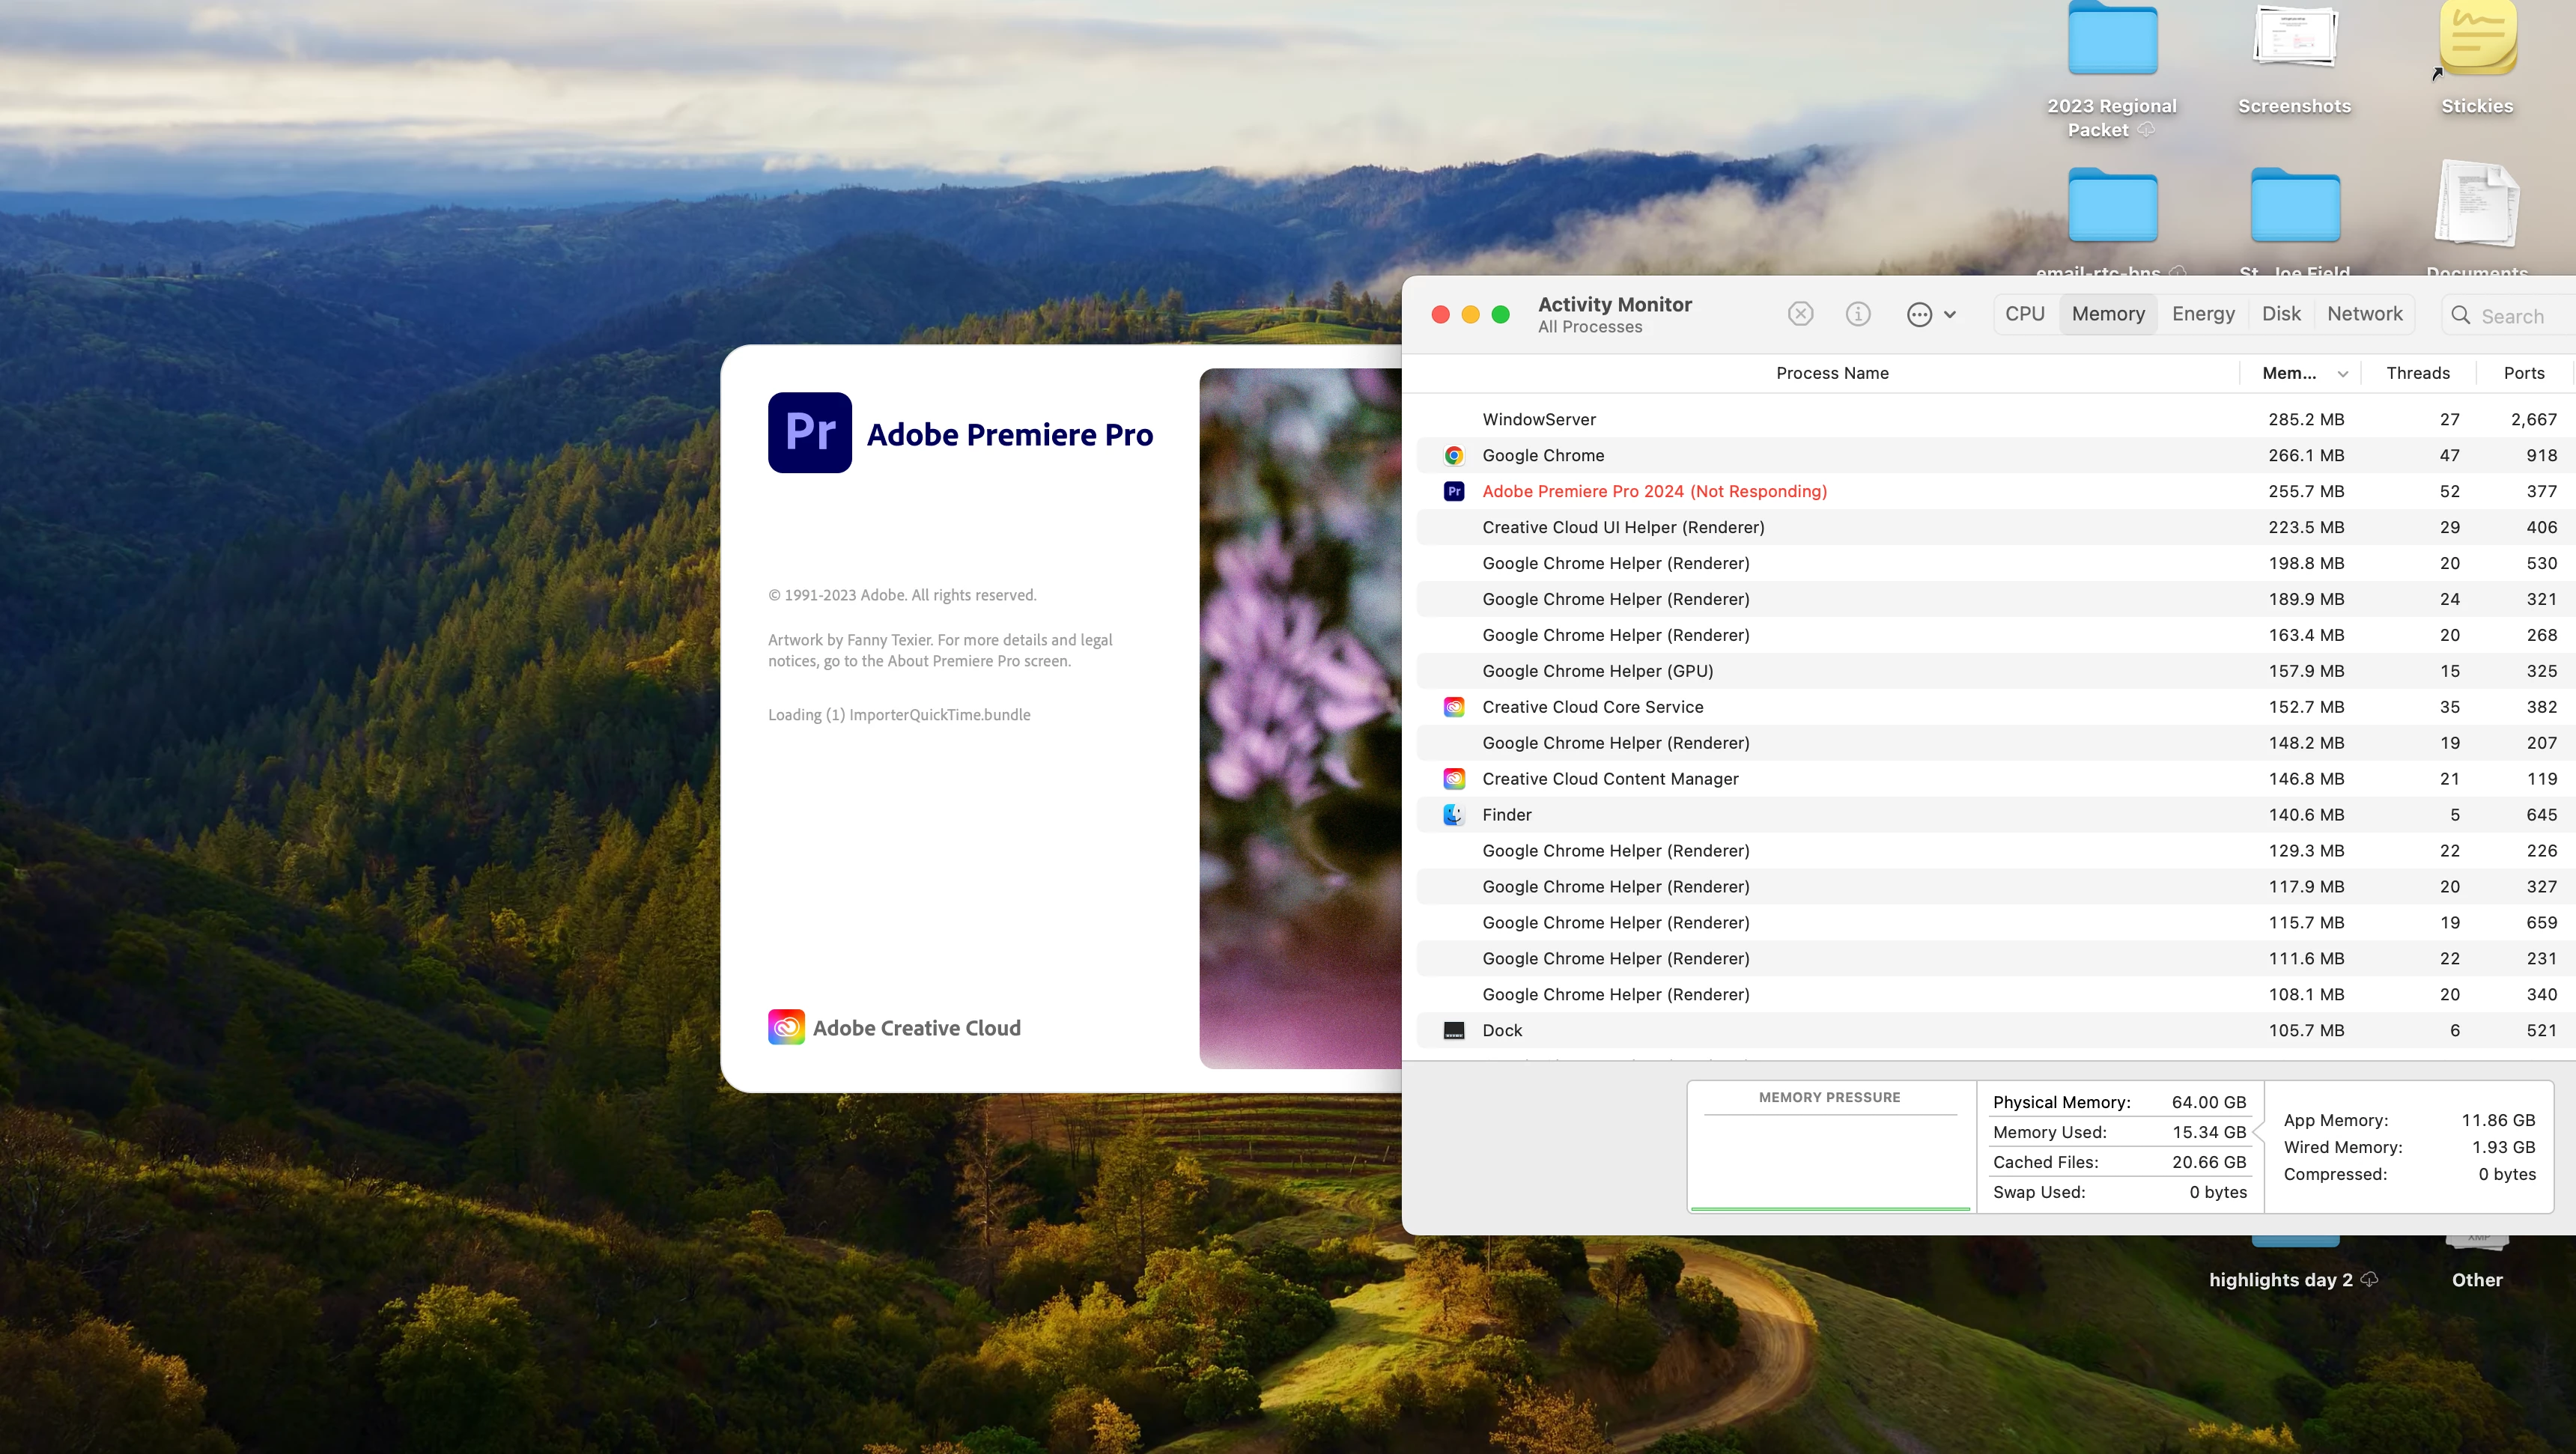Select the Google Chrome process icon
Image resolution: width=2576 pixels, height=1454 pixels.
(1454, 456)
